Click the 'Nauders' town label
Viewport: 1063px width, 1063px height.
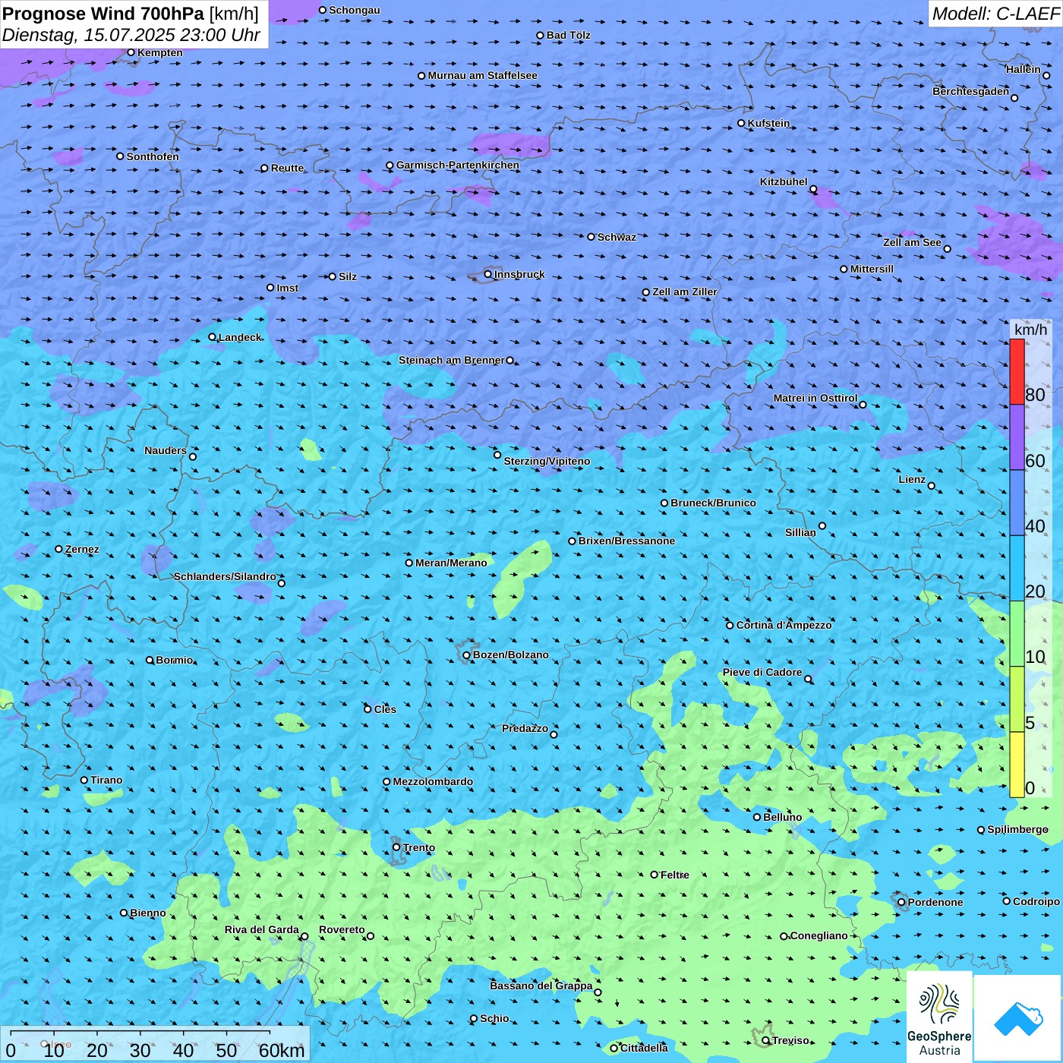click(166, 450)
